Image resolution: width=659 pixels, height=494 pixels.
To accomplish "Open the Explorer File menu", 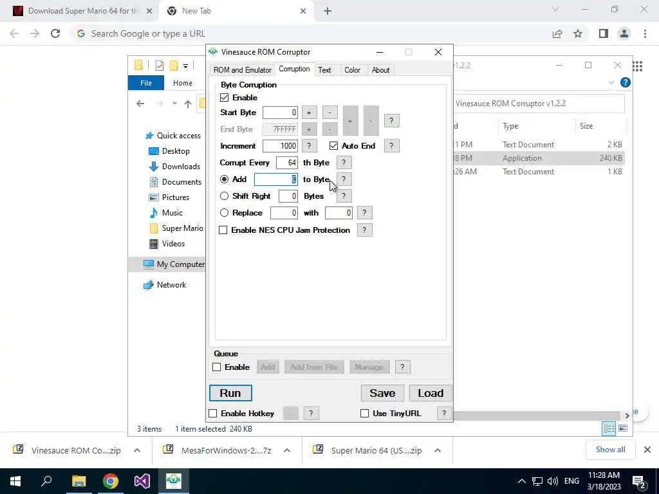I will tap(146, 83).
